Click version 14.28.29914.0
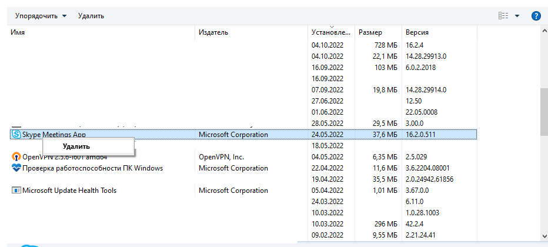This screenshot has width=548, height=247. 426,90
